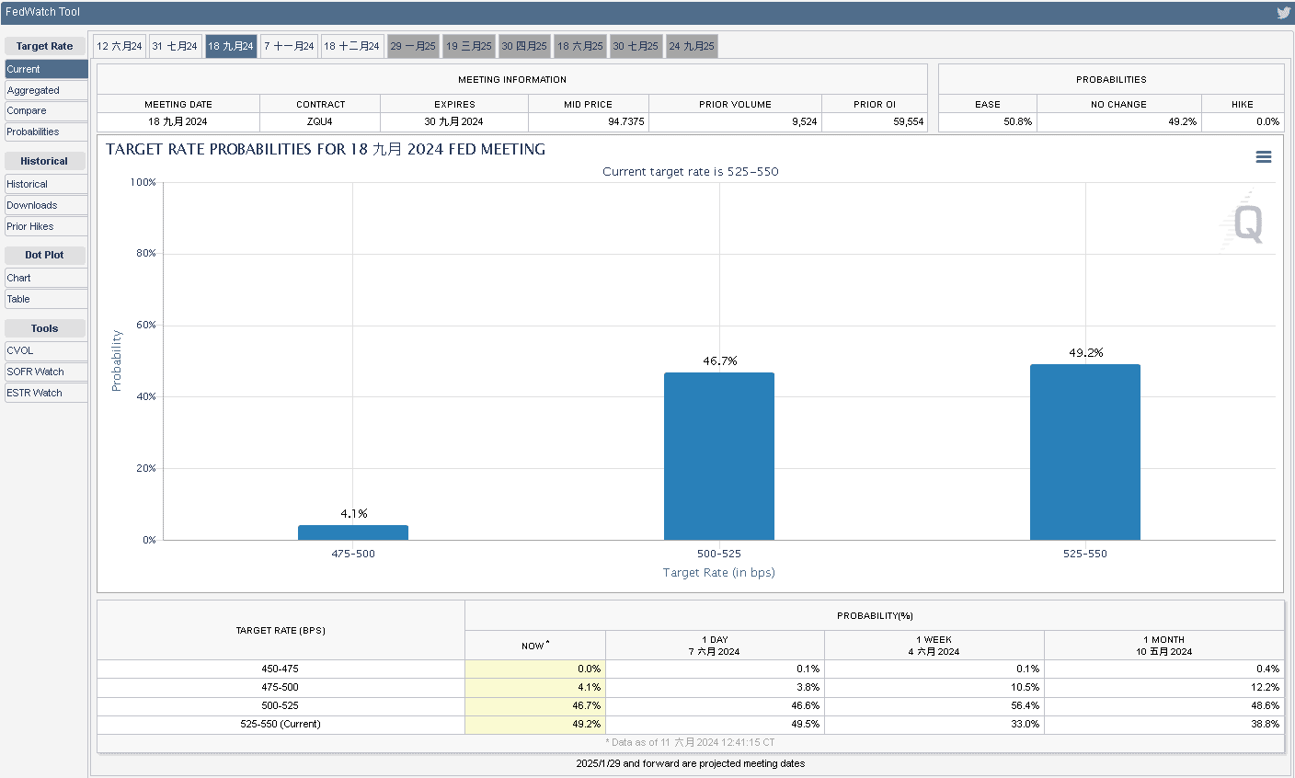Open the Dot Plot Chart
This screenshot has height=778, width=1295.
coord(45,278)
